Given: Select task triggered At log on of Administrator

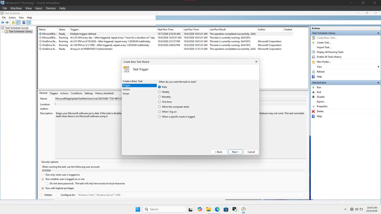Looking at the screenshot, I should tap(165, 49).
